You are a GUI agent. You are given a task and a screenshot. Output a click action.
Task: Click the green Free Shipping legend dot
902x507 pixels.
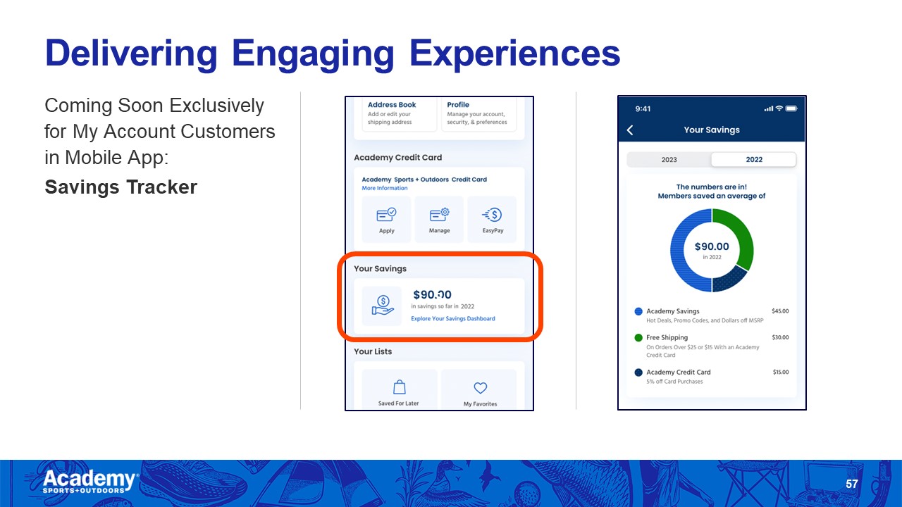(x=638, y=338)
